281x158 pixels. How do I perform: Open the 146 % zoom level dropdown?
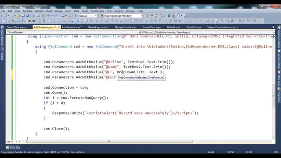[x=12, y=141]
